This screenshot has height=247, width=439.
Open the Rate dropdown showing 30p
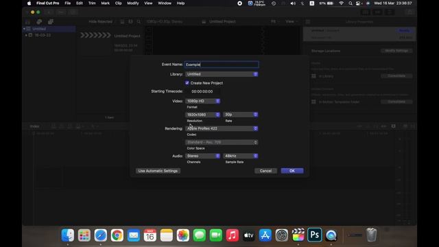(x=241, y=115)
